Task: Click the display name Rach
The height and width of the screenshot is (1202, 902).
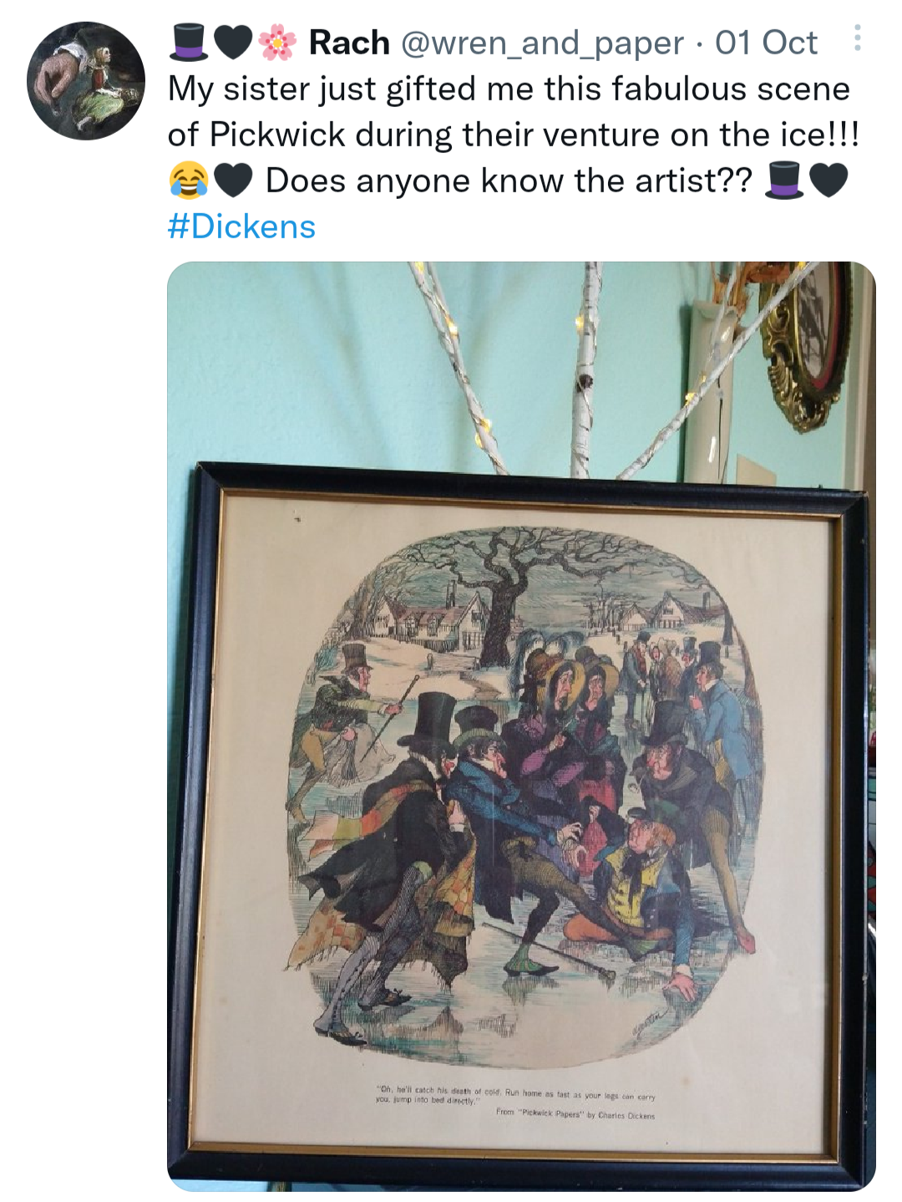Action: [x=349, y=43]
